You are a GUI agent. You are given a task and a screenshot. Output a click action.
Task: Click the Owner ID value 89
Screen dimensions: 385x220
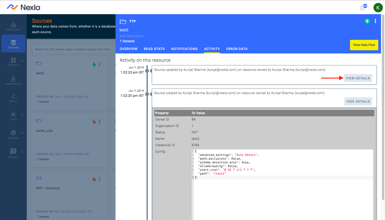[x=194, y=119]
